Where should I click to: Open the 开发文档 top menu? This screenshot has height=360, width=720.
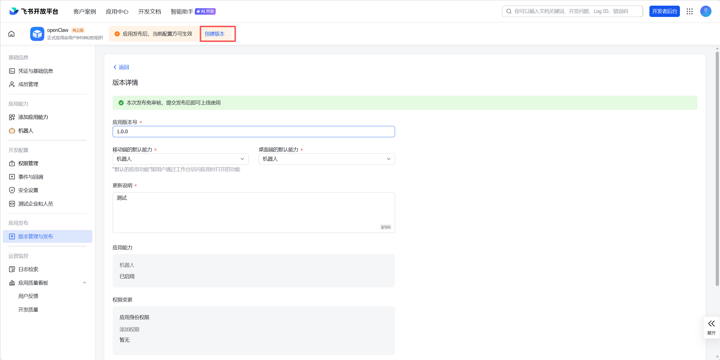pos(149,12)
